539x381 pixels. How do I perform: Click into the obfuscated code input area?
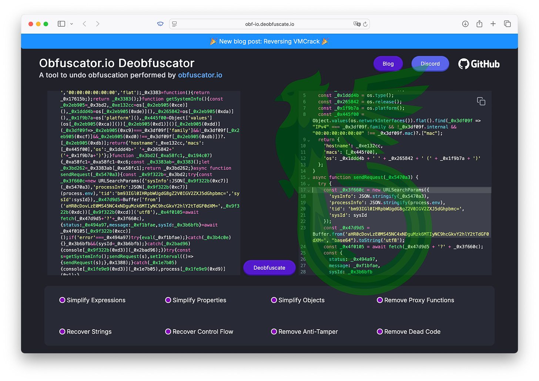(144, 183)
